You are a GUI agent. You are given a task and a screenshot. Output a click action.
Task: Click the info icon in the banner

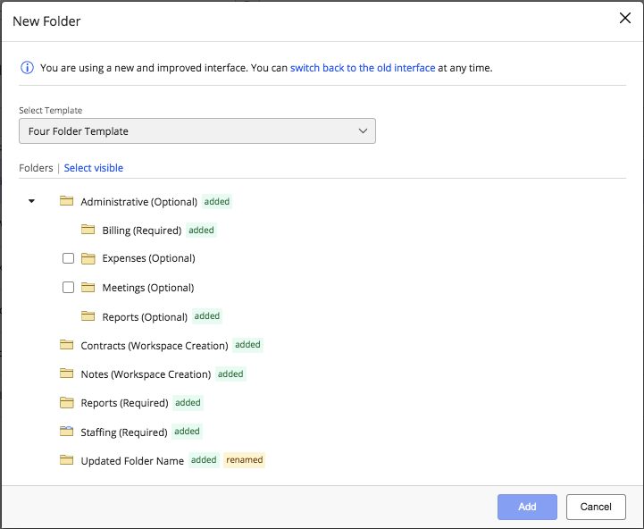[27, 67]
